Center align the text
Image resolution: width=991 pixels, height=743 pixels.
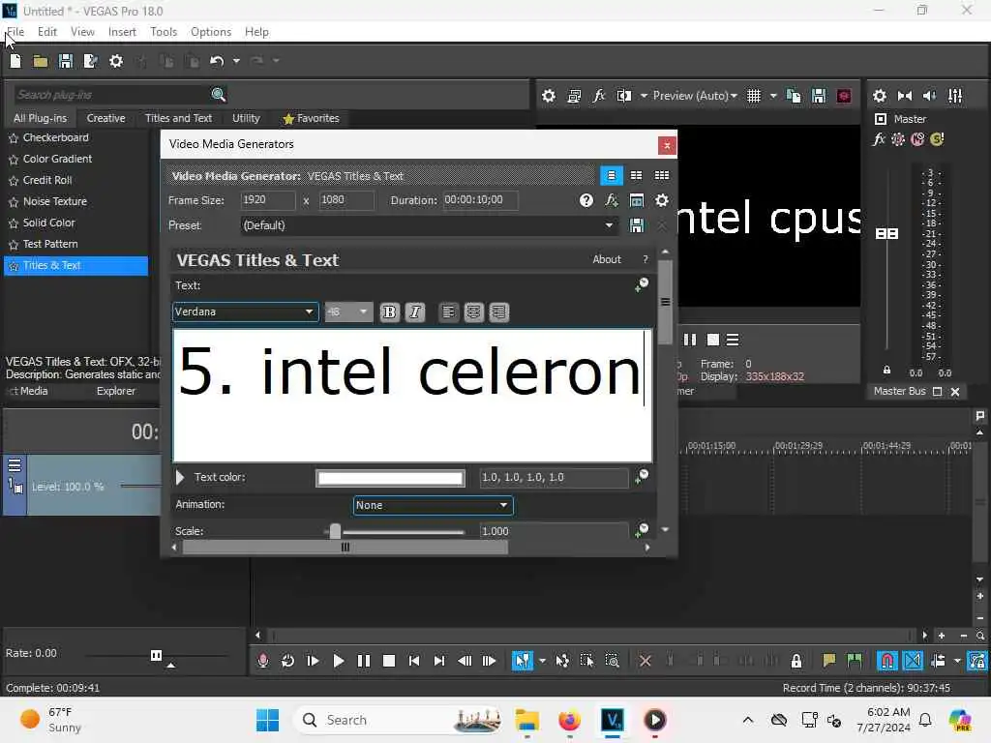coord(473,312)
